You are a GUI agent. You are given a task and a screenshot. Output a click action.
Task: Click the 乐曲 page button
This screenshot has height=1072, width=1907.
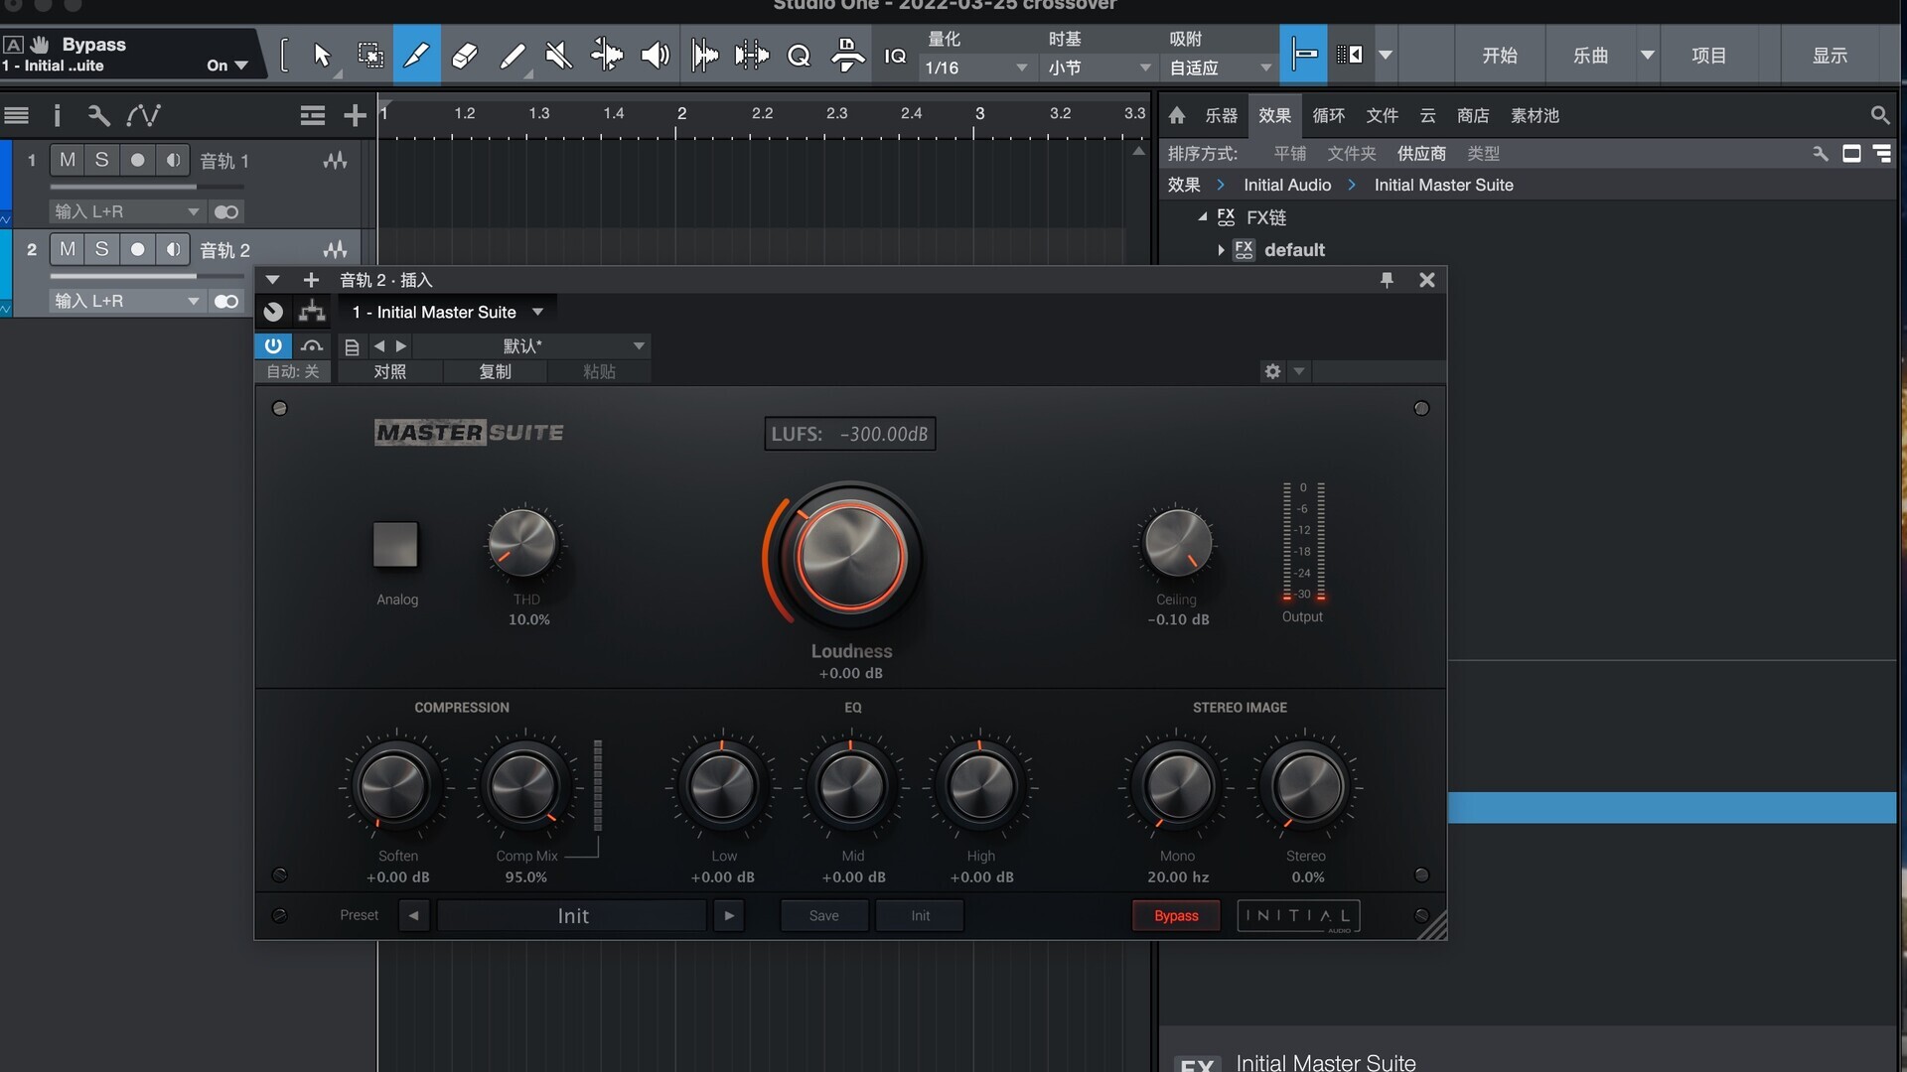click(x=1590, y=56)
